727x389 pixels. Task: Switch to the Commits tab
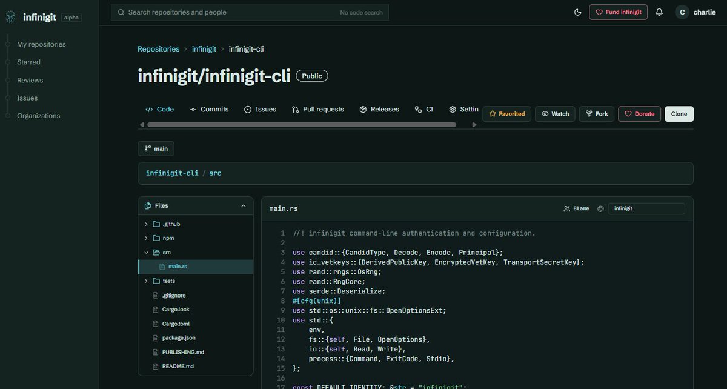[209, 110]
